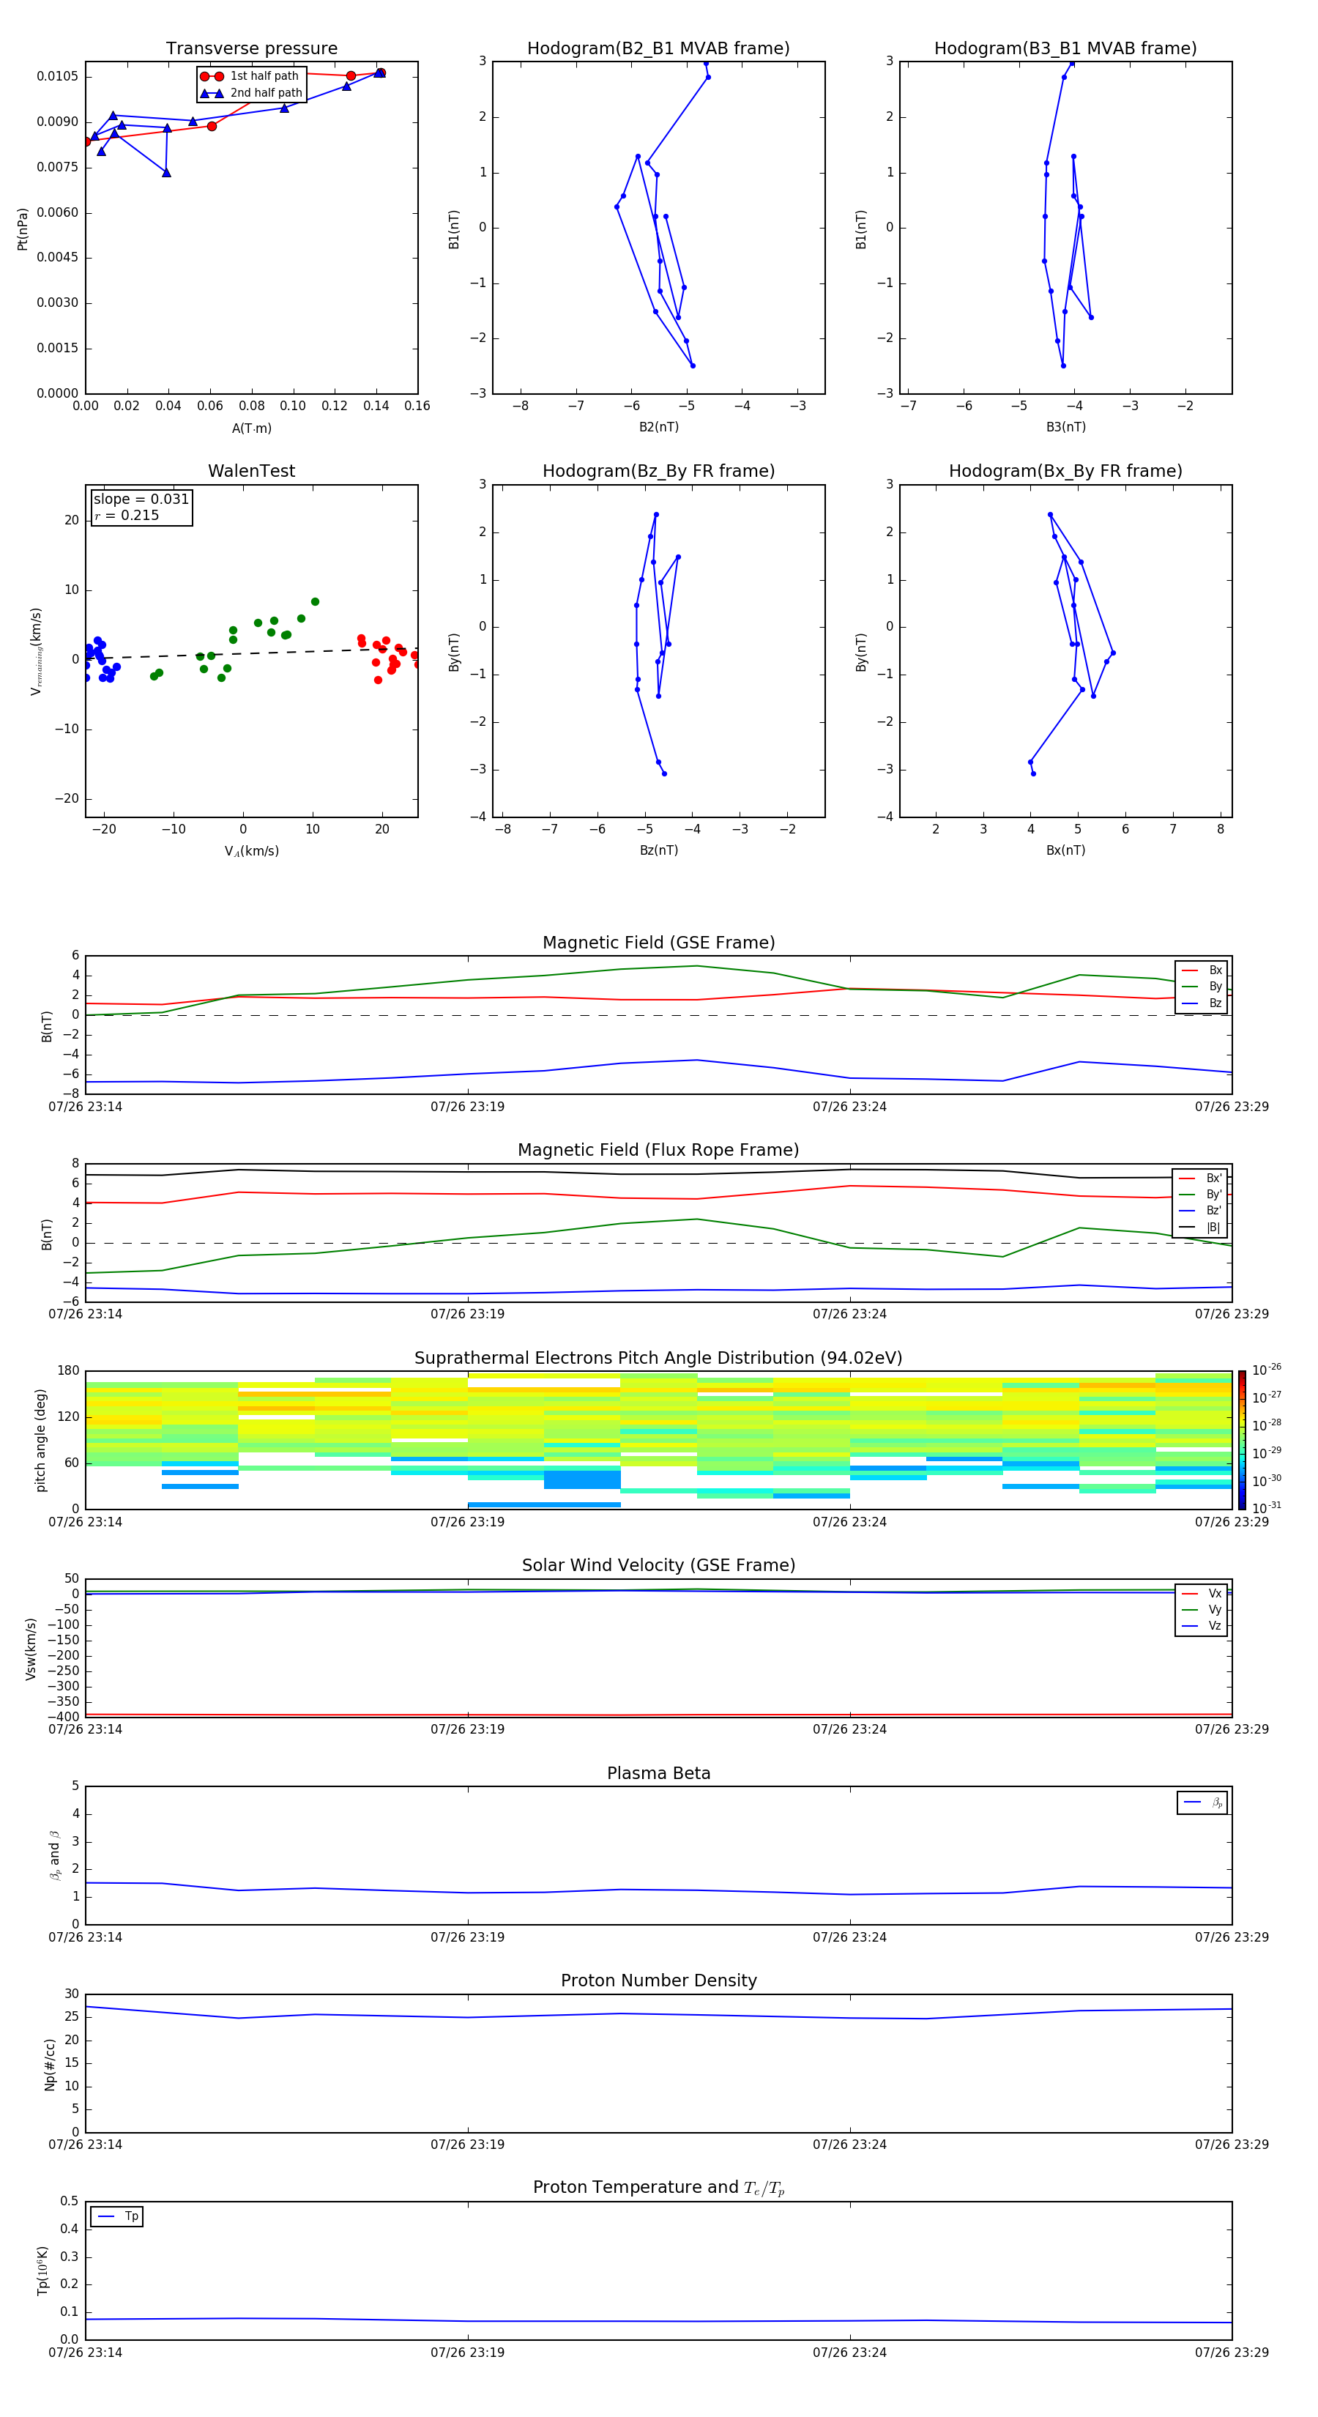Select the "slope = 0.031" annotation

click(x=141, y=500)
